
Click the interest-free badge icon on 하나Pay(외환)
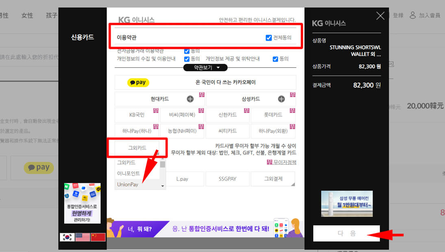[292, 126]
